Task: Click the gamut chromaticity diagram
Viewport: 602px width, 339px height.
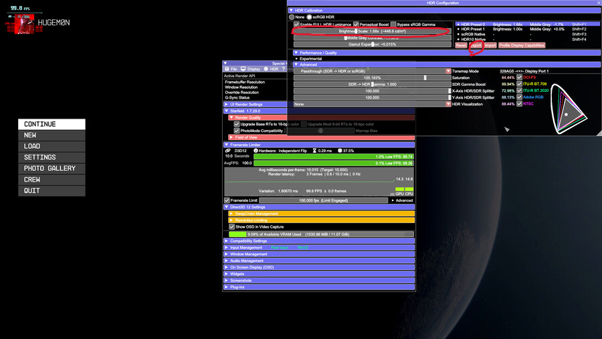Action: [x=569, y=109]
